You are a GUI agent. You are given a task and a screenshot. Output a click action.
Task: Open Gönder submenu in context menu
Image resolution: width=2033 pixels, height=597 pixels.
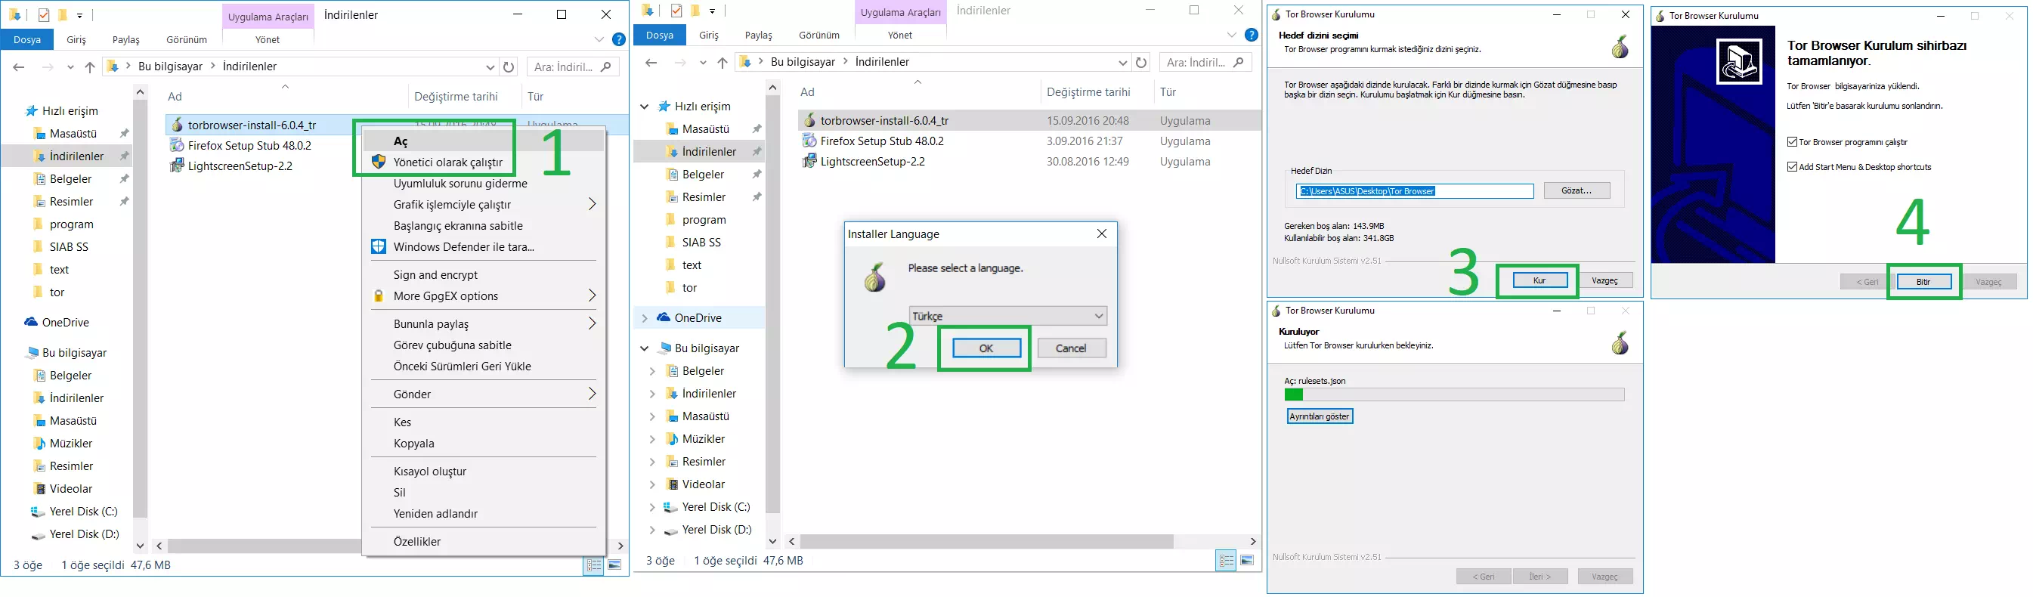click(x=483, y=394)
